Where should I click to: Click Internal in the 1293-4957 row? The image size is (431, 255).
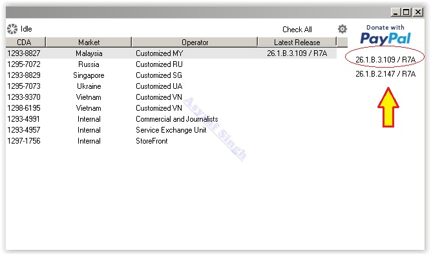point(89,130)
